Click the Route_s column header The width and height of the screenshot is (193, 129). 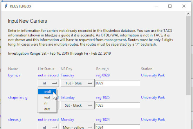[102, 69]
